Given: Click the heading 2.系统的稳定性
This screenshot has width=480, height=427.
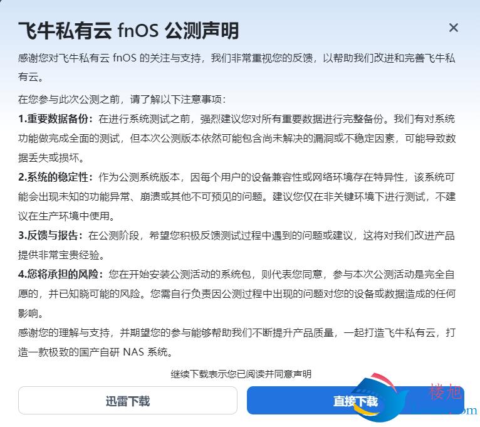Looking at the screenshot, I should [55, 177].
